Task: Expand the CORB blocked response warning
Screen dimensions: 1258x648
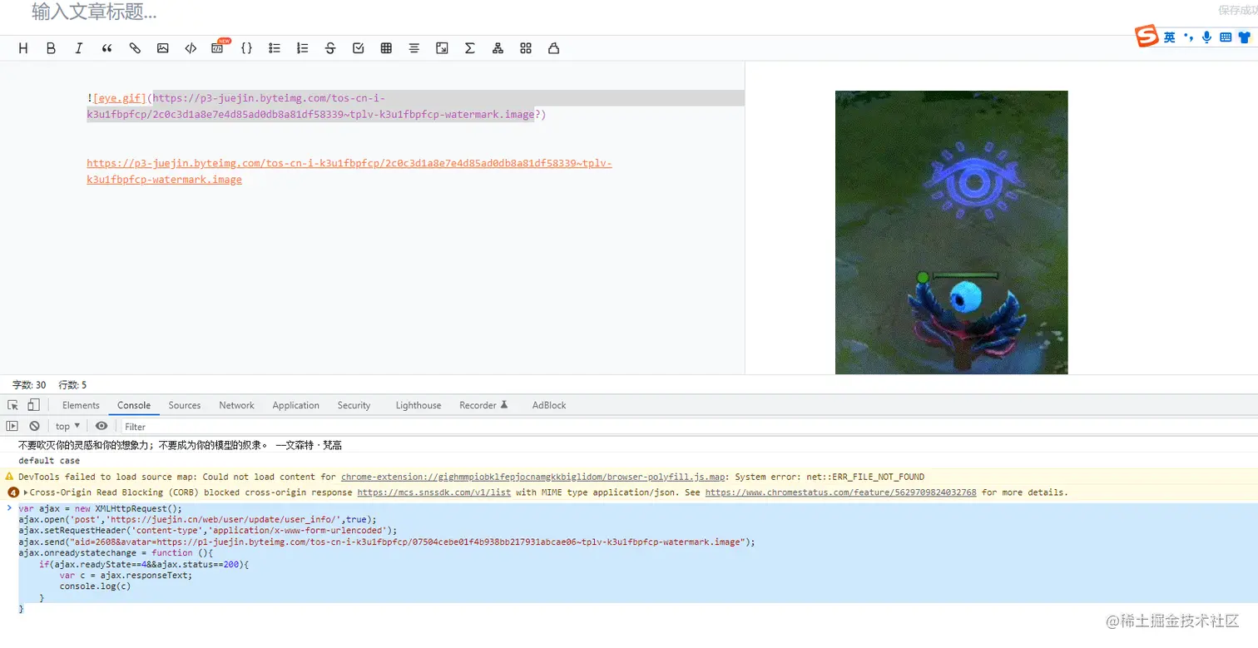Action: coord(26,492)
